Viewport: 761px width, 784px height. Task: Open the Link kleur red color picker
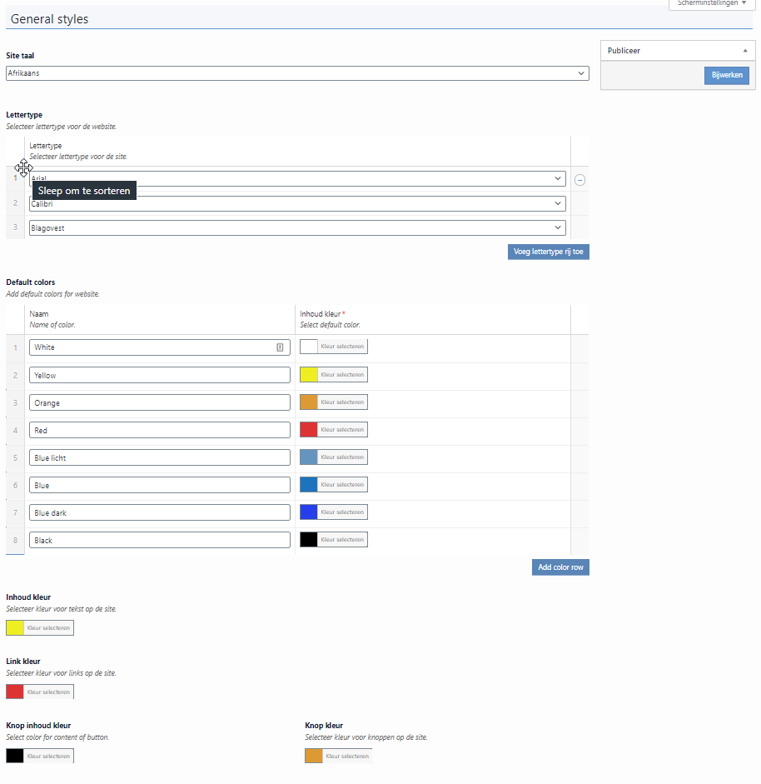tap(40, 692)
